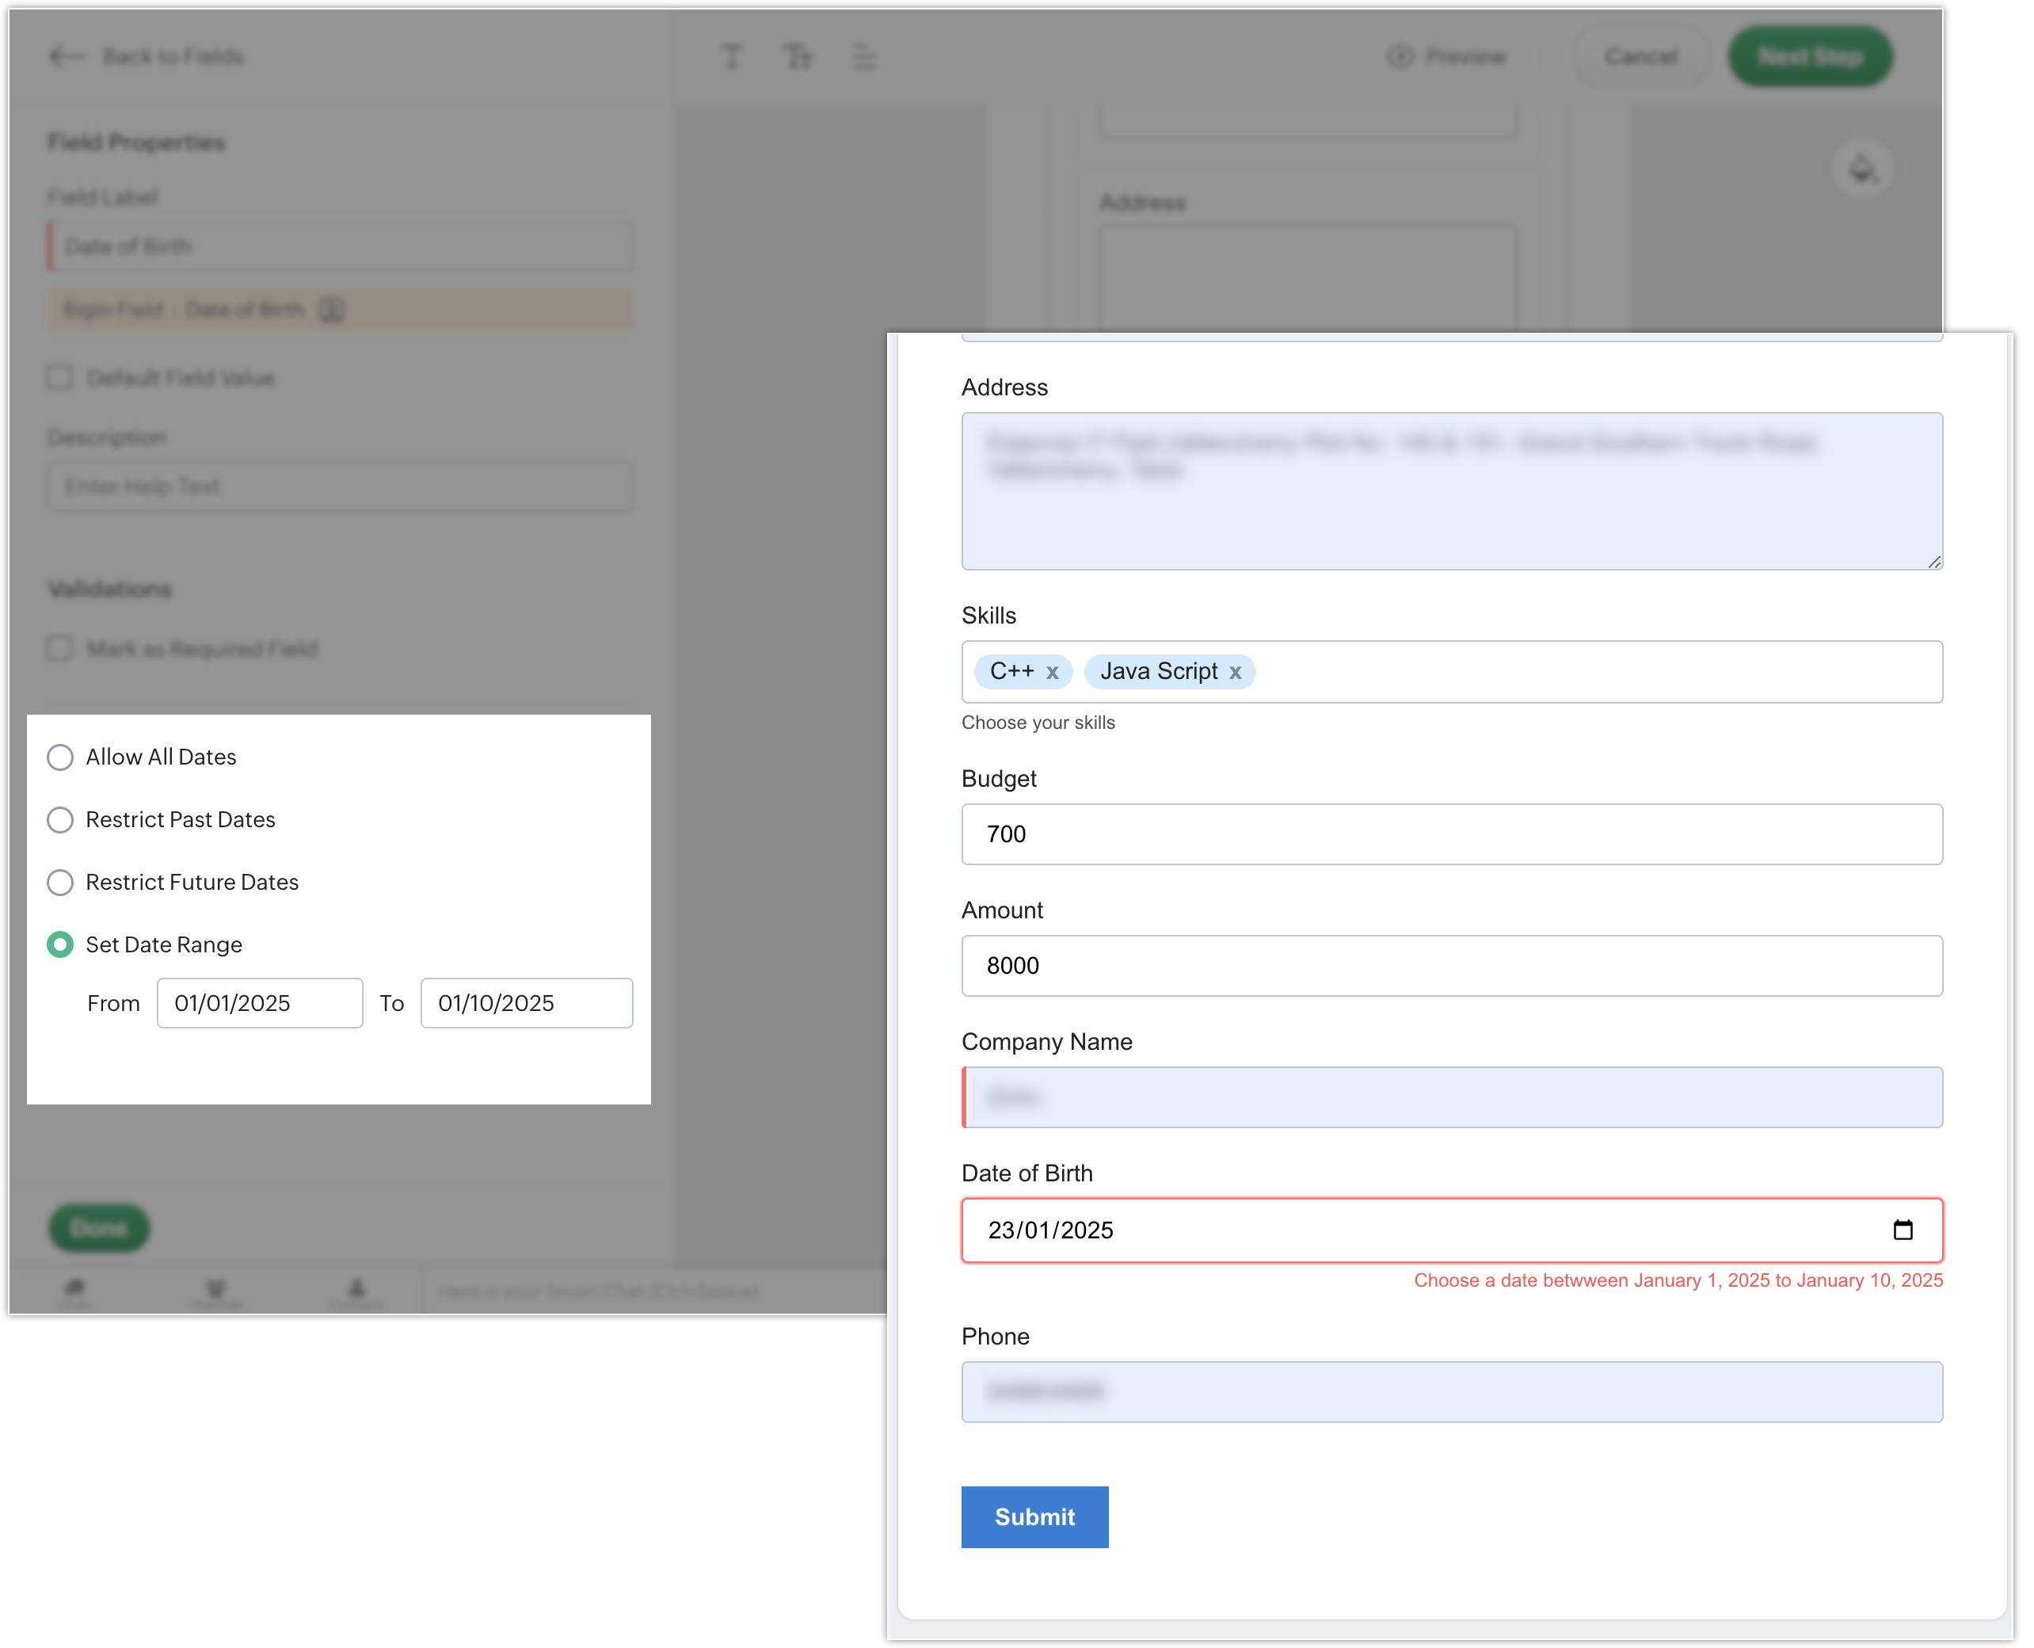Click the font size Tt icon
Image resolution: width=2034 pixels, height=1648 pixels.
tap(798, 57)
